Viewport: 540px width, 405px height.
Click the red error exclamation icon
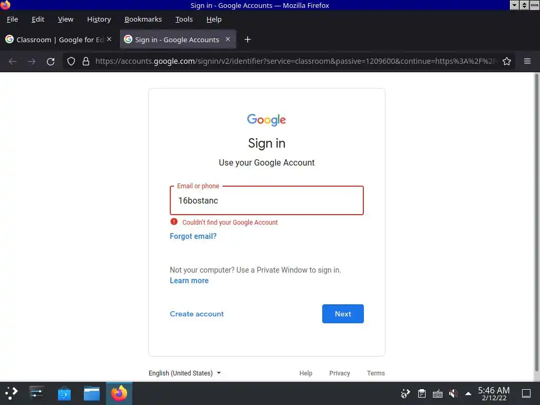pyautogui.click(x=174, y=222)
